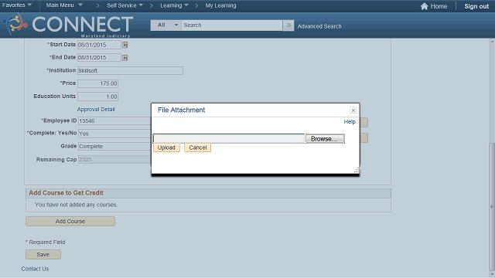Click the Browse button
This screenshot has width=495, height=278.
click(325, 139)
